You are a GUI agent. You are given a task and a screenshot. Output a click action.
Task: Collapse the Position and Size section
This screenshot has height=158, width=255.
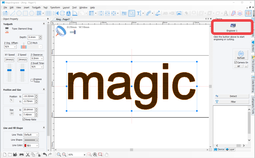(44, 89)
